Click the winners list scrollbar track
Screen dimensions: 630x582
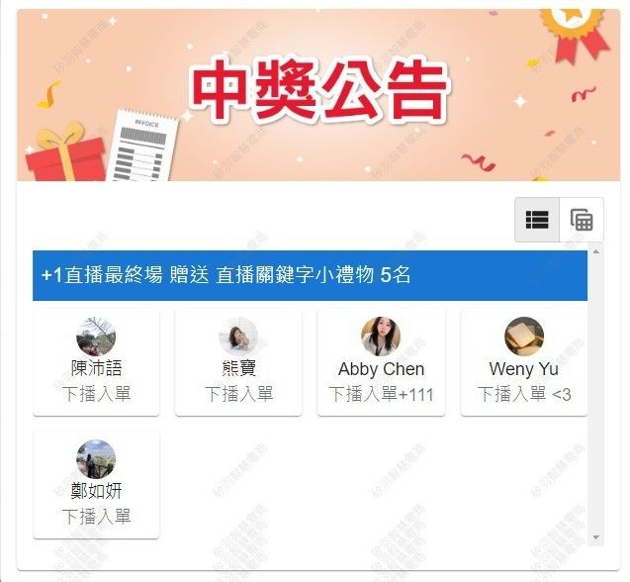[x=595, y=395]
